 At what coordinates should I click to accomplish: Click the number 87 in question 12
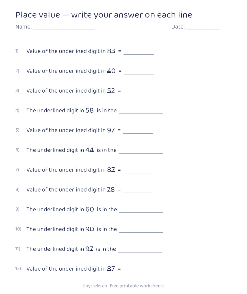point(111,269)
